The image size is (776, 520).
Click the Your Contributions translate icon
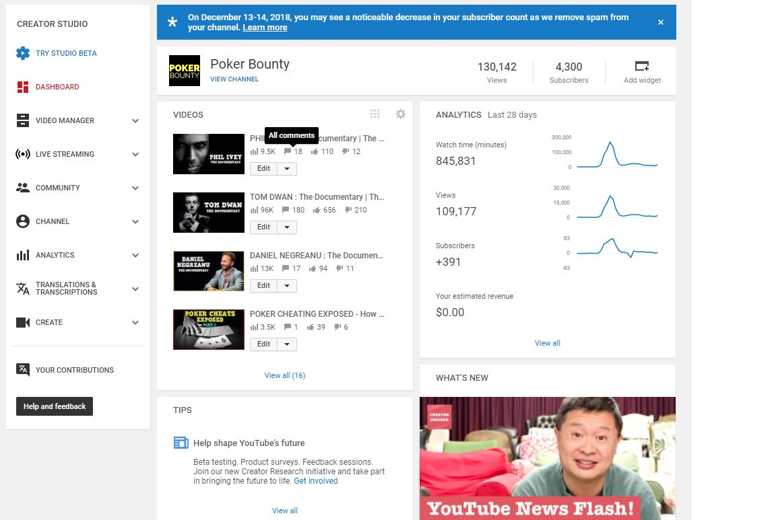[x=23, y=370]
